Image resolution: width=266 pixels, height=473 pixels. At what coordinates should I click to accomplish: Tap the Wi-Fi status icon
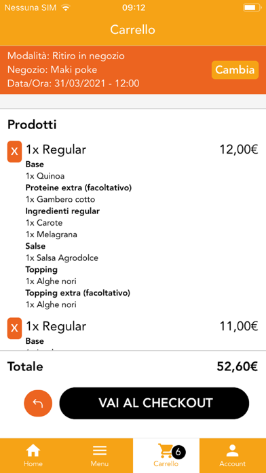point(65,7)
